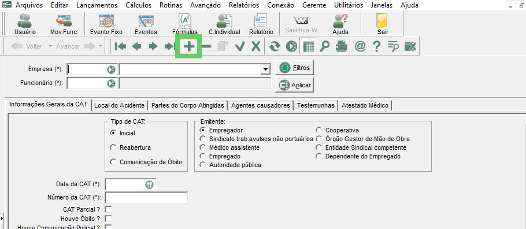Export with the spreadsheet X icon
This screenshot has height=229, width=526.
410,46
